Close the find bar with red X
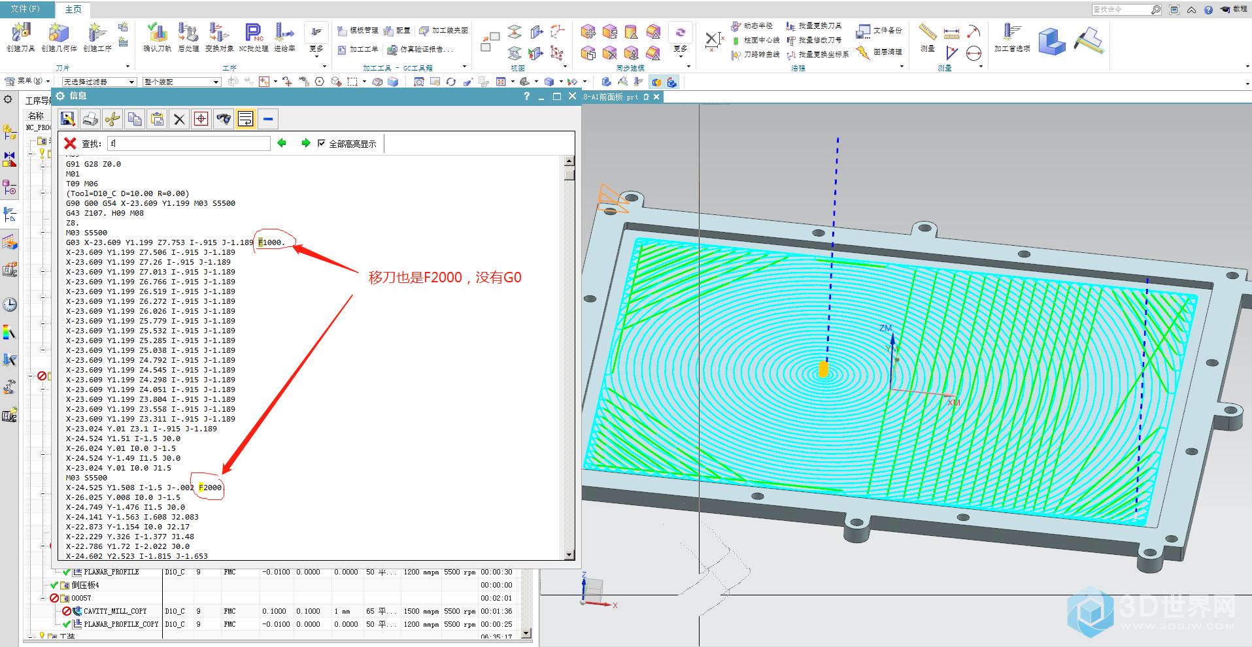The height and width of the screenshot is (647, 1252). tap(71, 143)
